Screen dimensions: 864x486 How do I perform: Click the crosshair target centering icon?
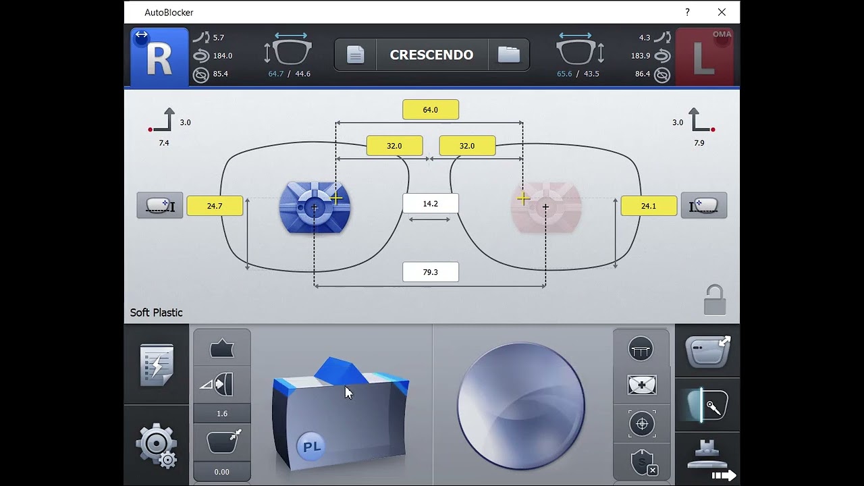pos(641,423)
